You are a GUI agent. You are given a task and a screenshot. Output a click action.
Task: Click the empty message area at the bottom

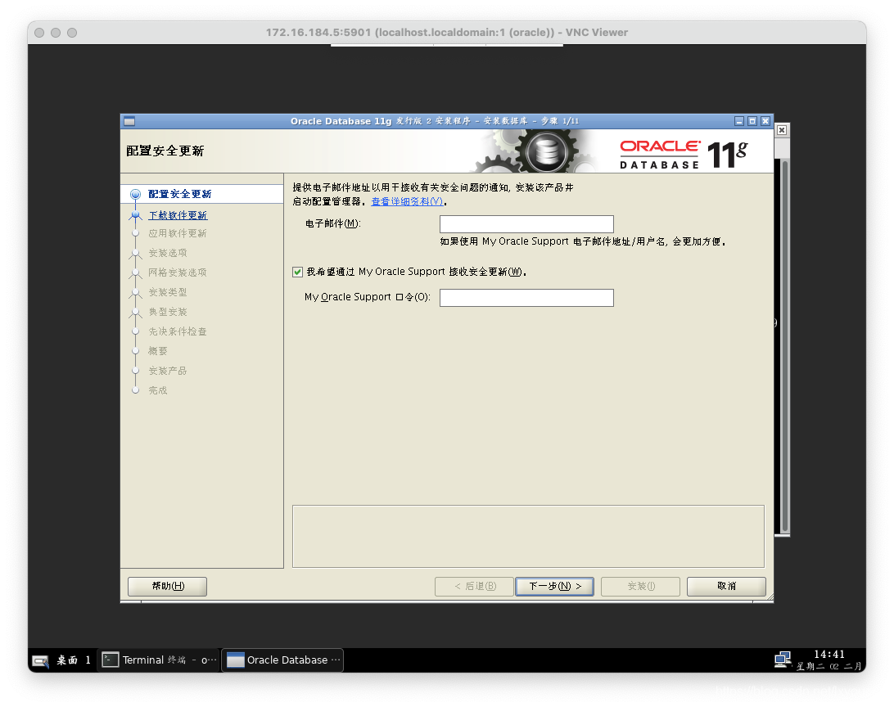[528, 536]
